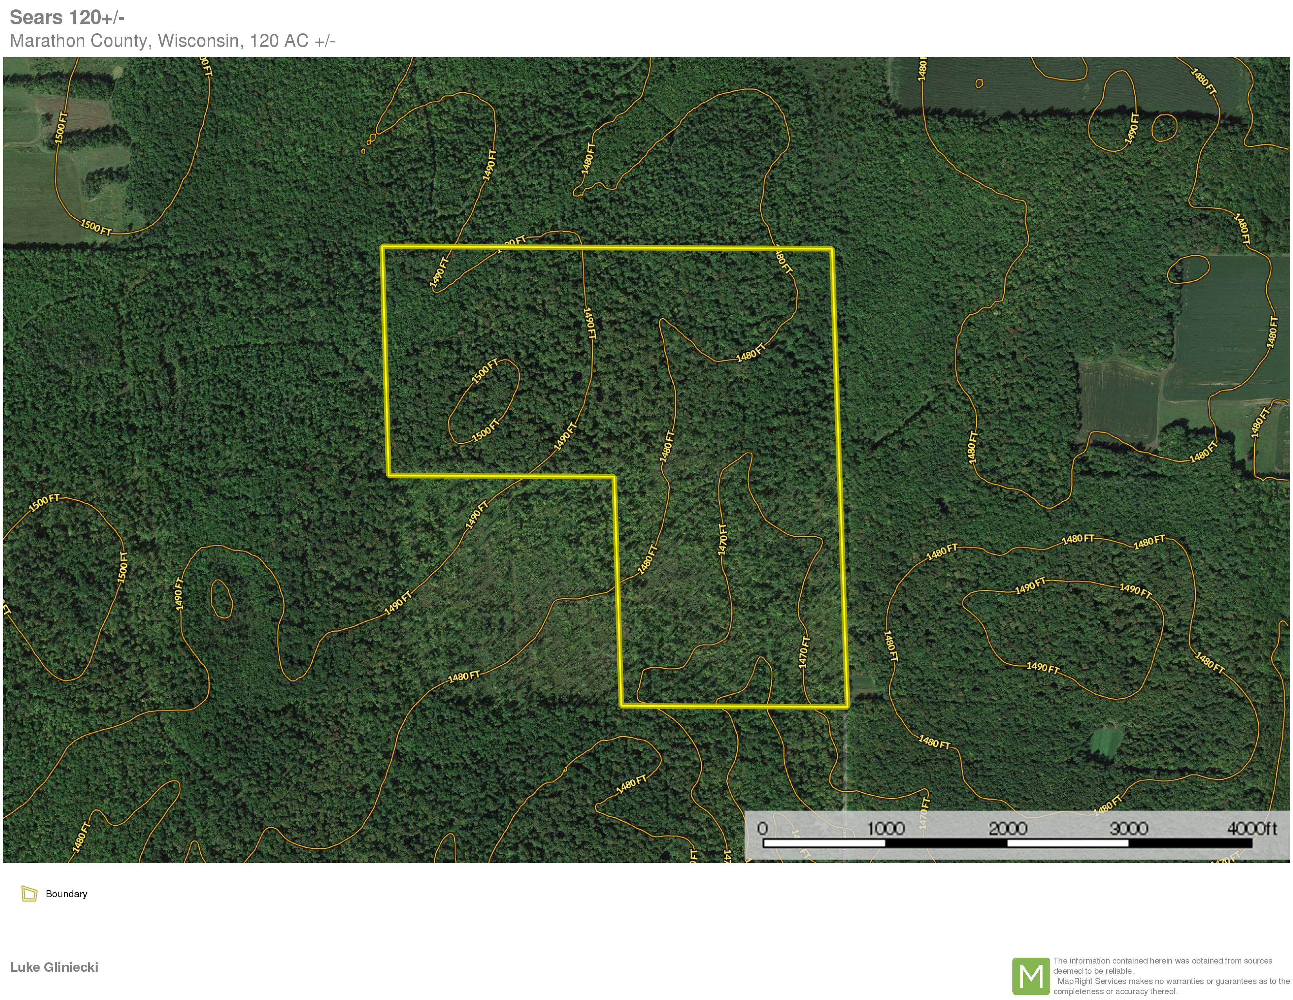Screen dimensions: 1293x1000
Task: Click the Sears 120+/- title
Action: (x=67, y=18)
